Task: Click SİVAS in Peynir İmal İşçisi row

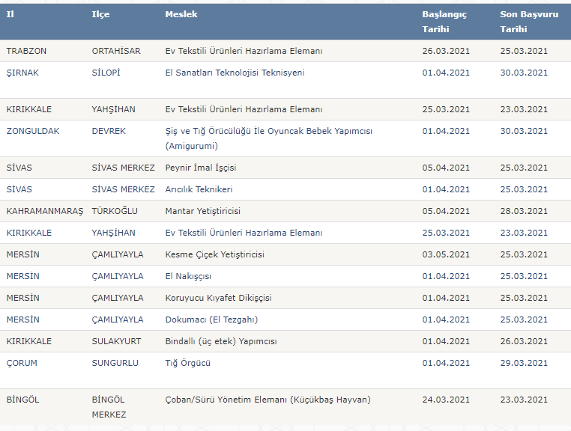Action: pyautogui.click(x=19, y=168)
